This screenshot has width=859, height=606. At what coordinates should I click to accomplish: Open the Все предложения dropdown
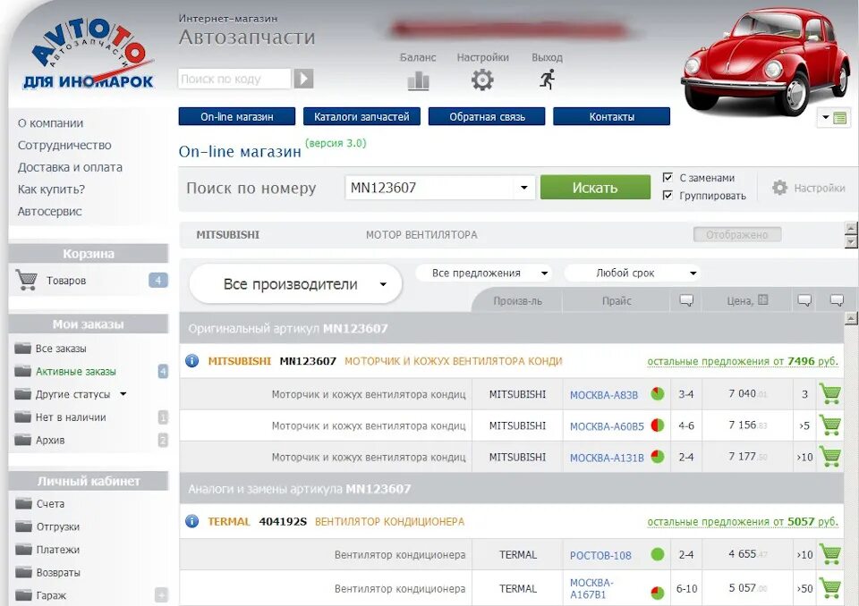(x=483, y=273)
